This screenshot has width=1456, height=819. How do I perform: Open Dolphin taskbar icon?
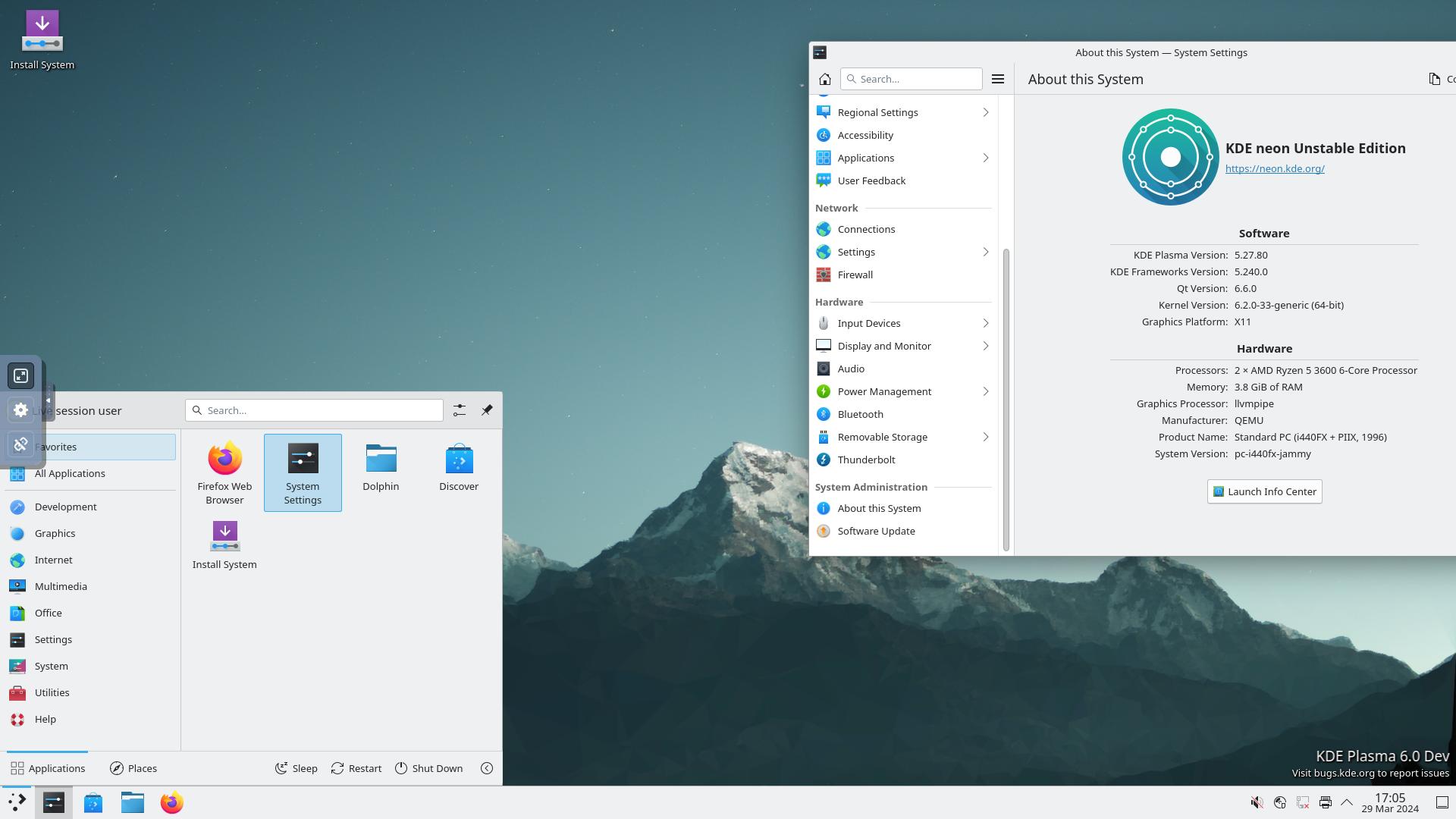point(133,802)
